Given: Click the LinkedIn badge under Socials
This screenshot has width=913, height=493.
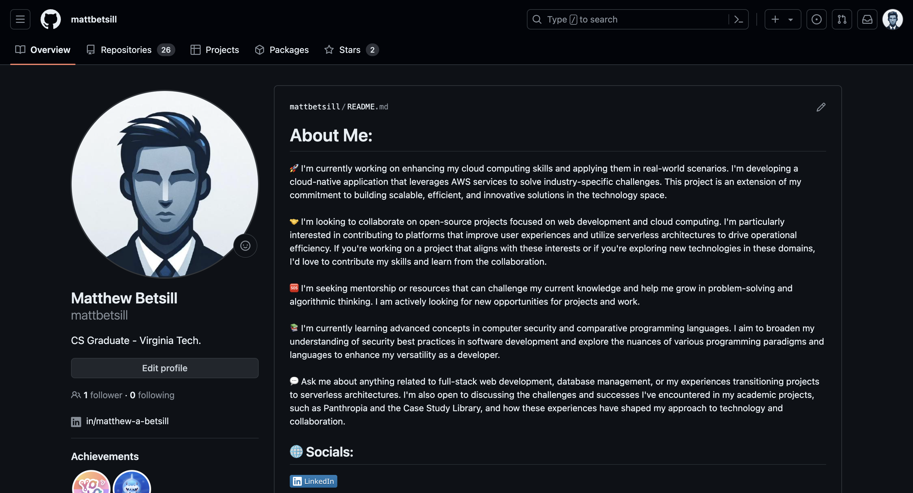Looking at the screenshot, I should click(x=313, y=481).
